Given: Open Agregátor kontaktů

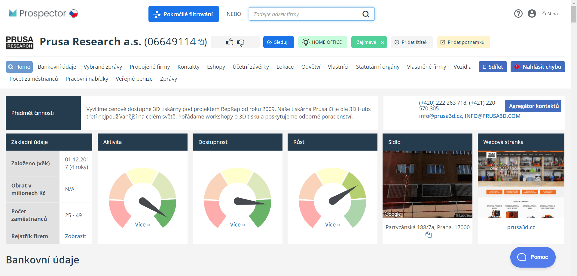Looking at the screenshot, I should pyautogui.click(x=533, y=106).
